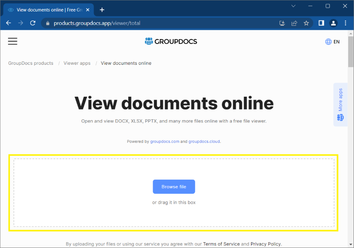Click the Browse file button
Screen dimensions: 354x248
click(174, 187)
